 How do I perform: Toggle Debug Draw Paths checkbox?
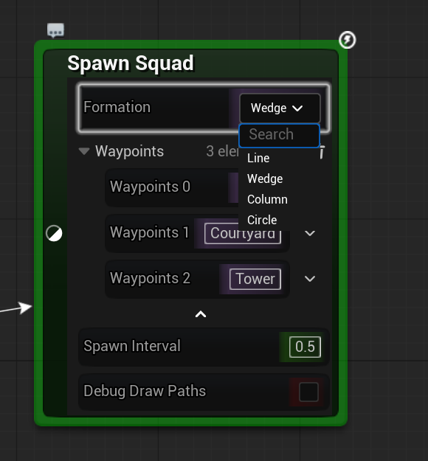(308, 392)
